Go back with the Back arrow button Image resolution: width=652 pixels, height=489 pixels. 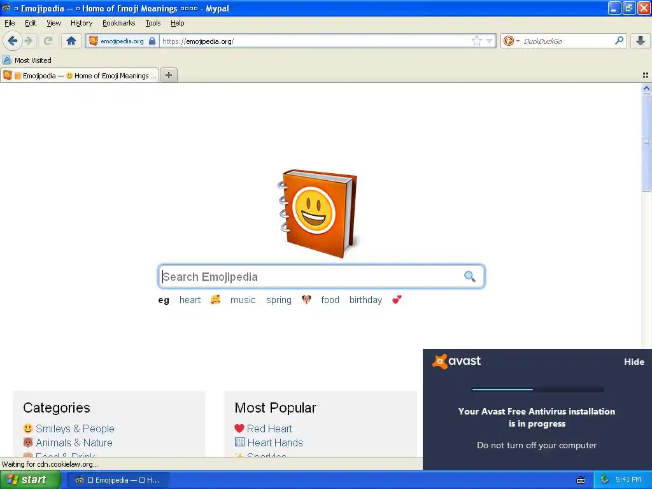13,41
